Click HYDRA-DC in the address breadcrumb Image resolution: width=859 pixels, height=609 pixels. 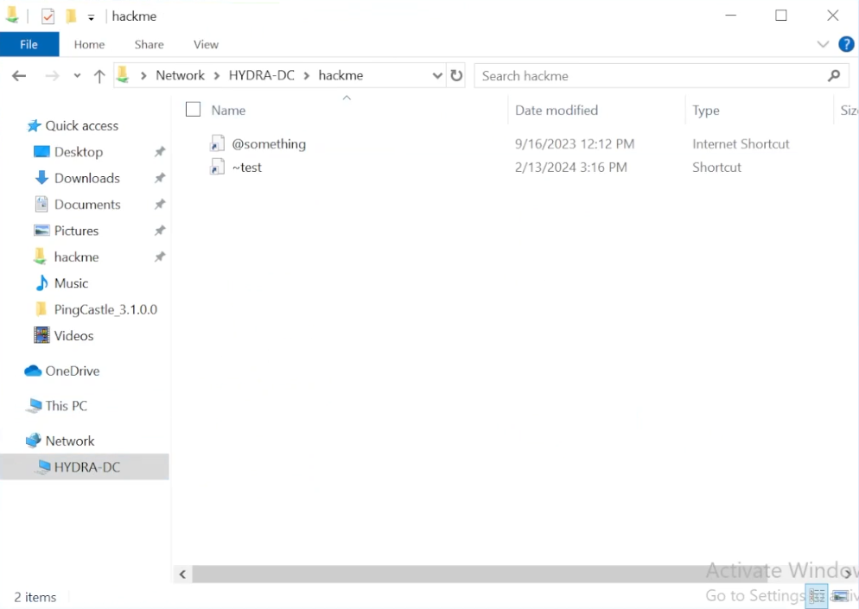coord(261,76)
